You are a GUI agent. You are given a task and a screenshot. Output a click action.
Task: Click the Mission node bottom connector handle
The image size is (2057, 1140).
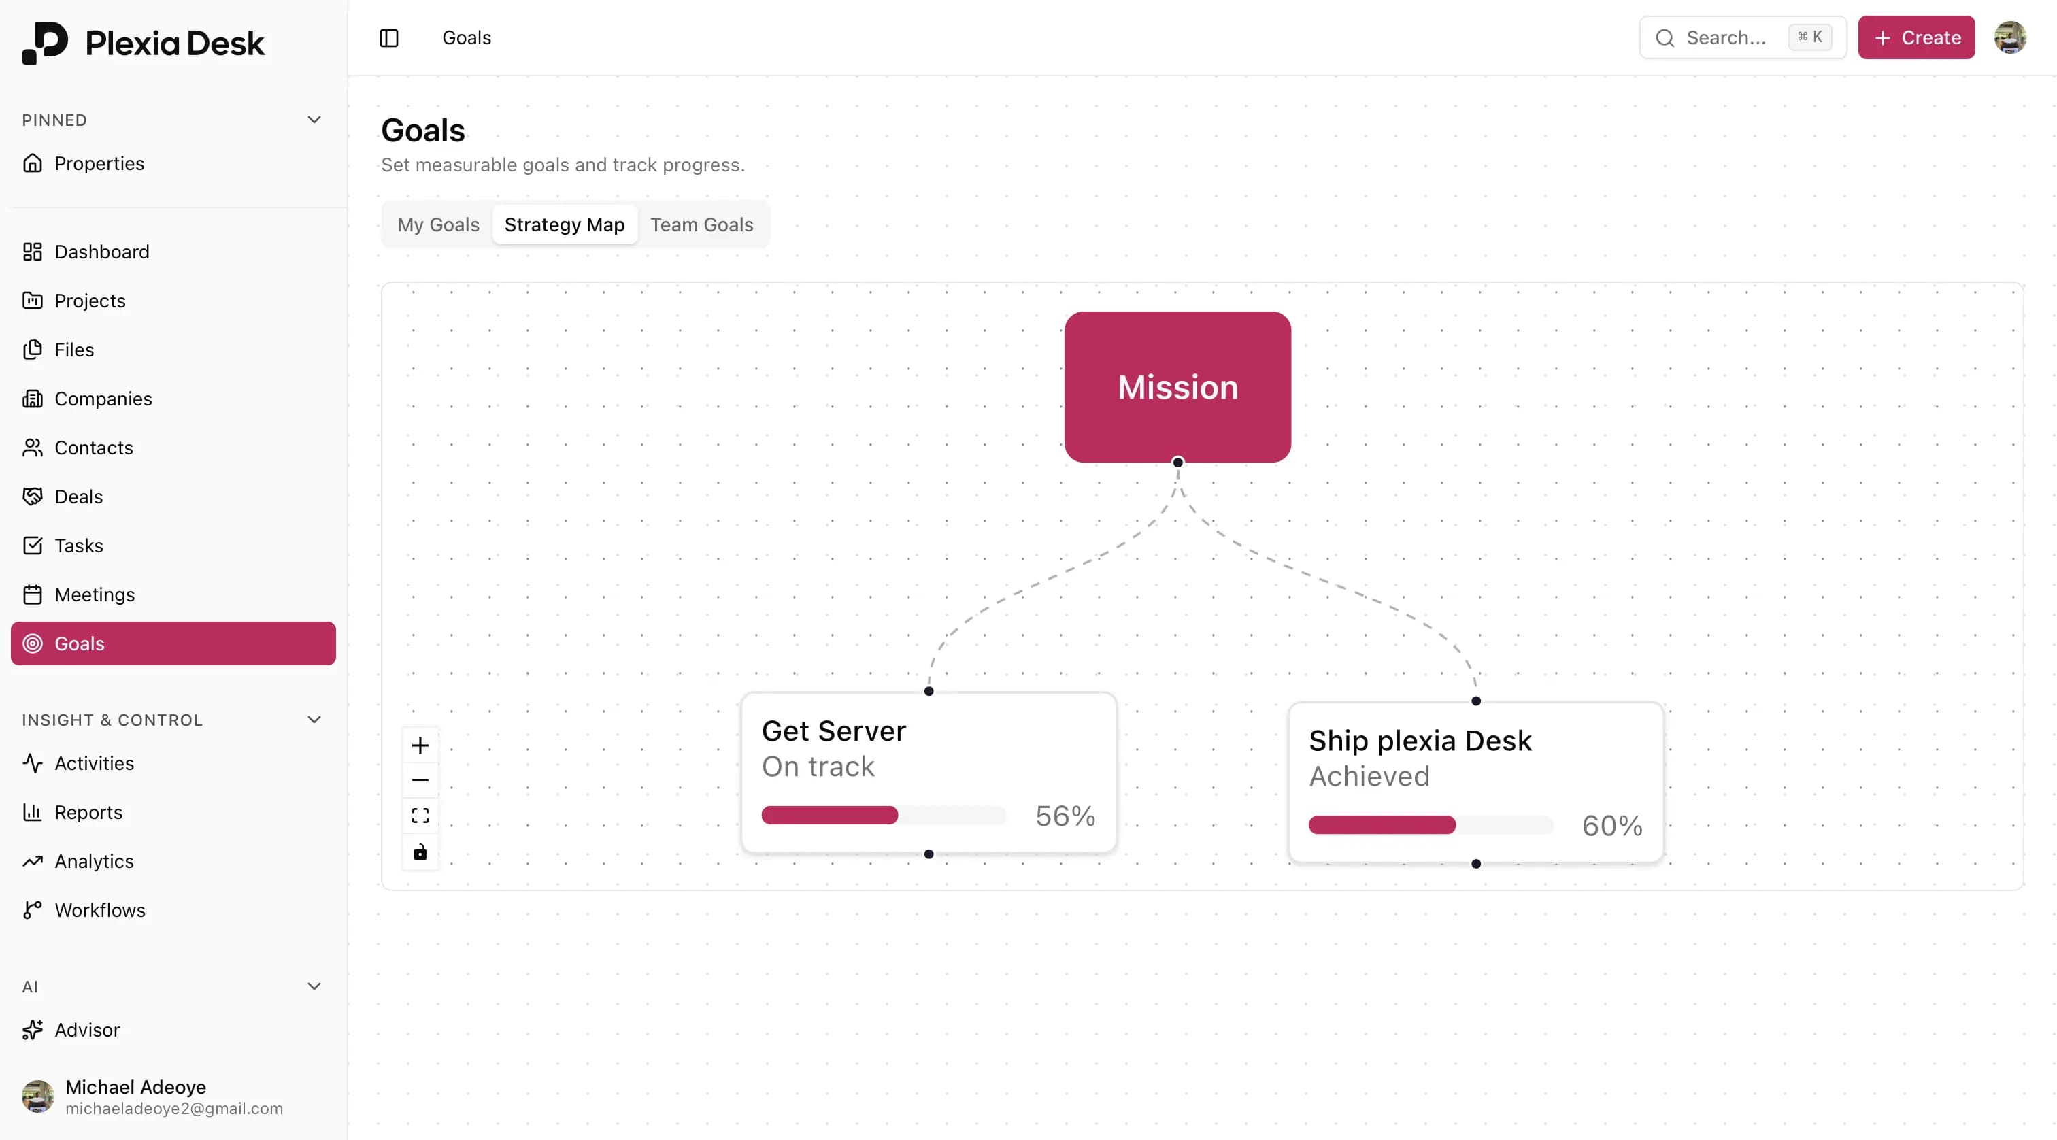tap(1178, 463)
